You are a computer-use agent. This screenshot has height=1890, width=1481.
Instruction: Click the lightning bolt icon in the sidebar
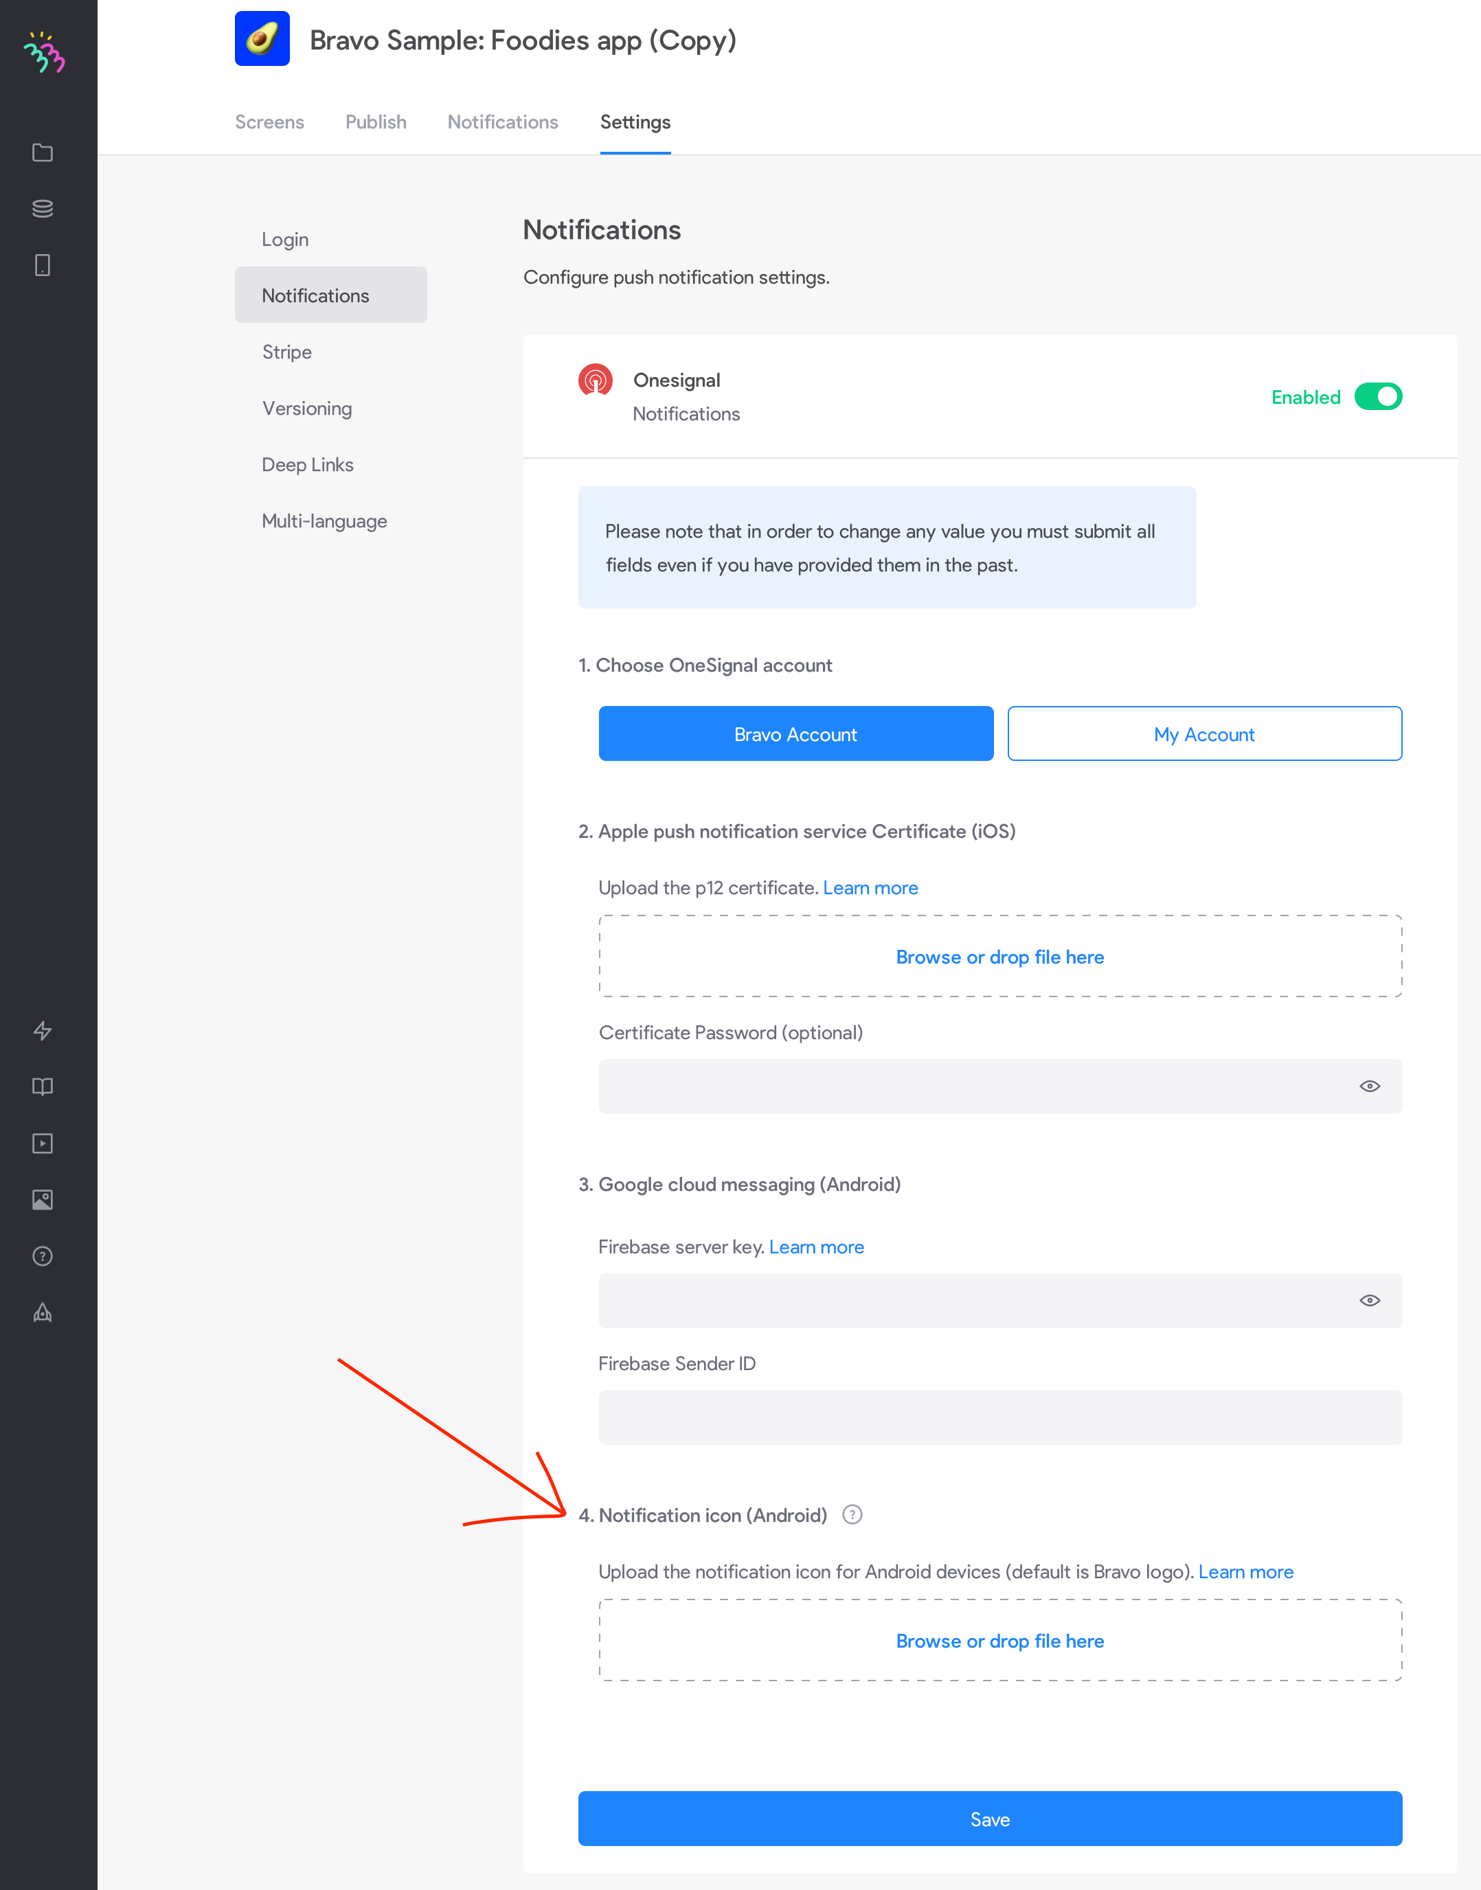(x=43, y=1031)
